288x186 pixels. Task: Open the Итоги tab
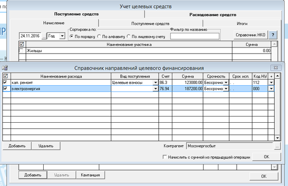pos(242,23)
